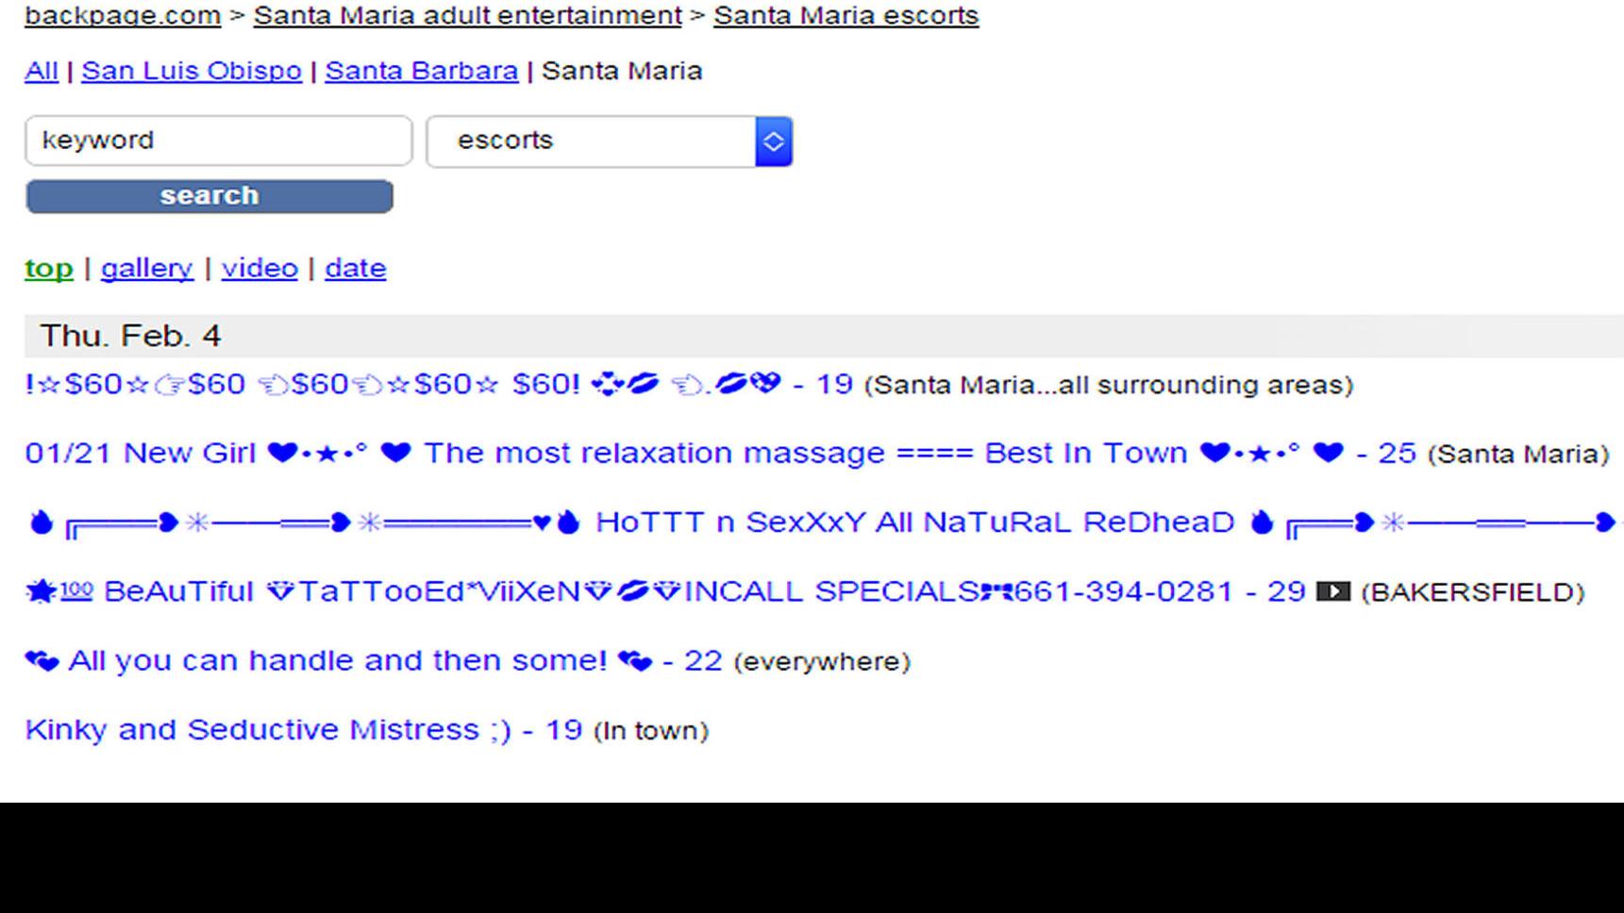Switch to top view
The width and height of the screenshot is (1624, 913).
[x=49, y=269]
